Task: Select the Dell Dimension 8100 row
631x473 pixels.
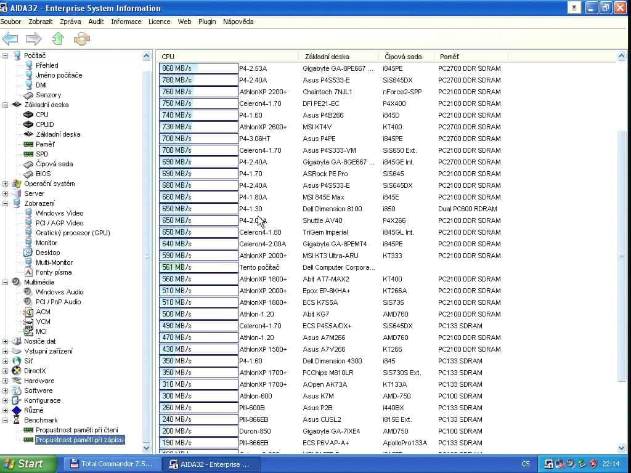Action: (x=332, y=209)
